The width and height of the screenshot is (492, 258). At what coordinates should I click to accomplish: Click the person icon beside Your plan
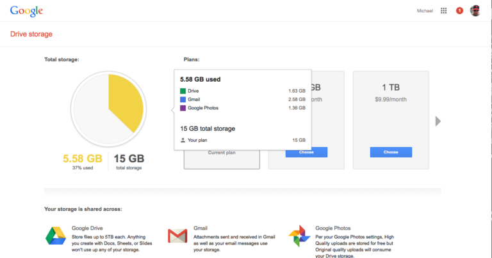(183, 140)
